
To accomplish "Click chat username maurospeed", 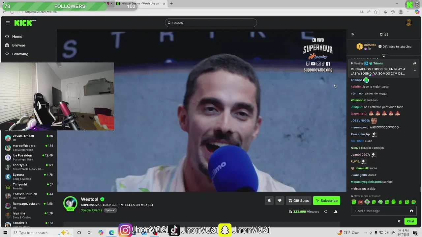I will [359, 127].
